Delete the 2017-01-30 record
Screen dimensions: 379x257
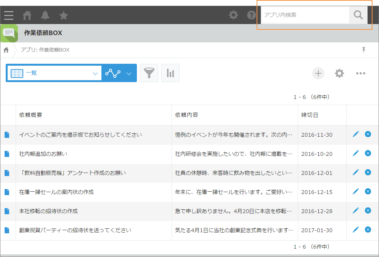tap(368, 230)
